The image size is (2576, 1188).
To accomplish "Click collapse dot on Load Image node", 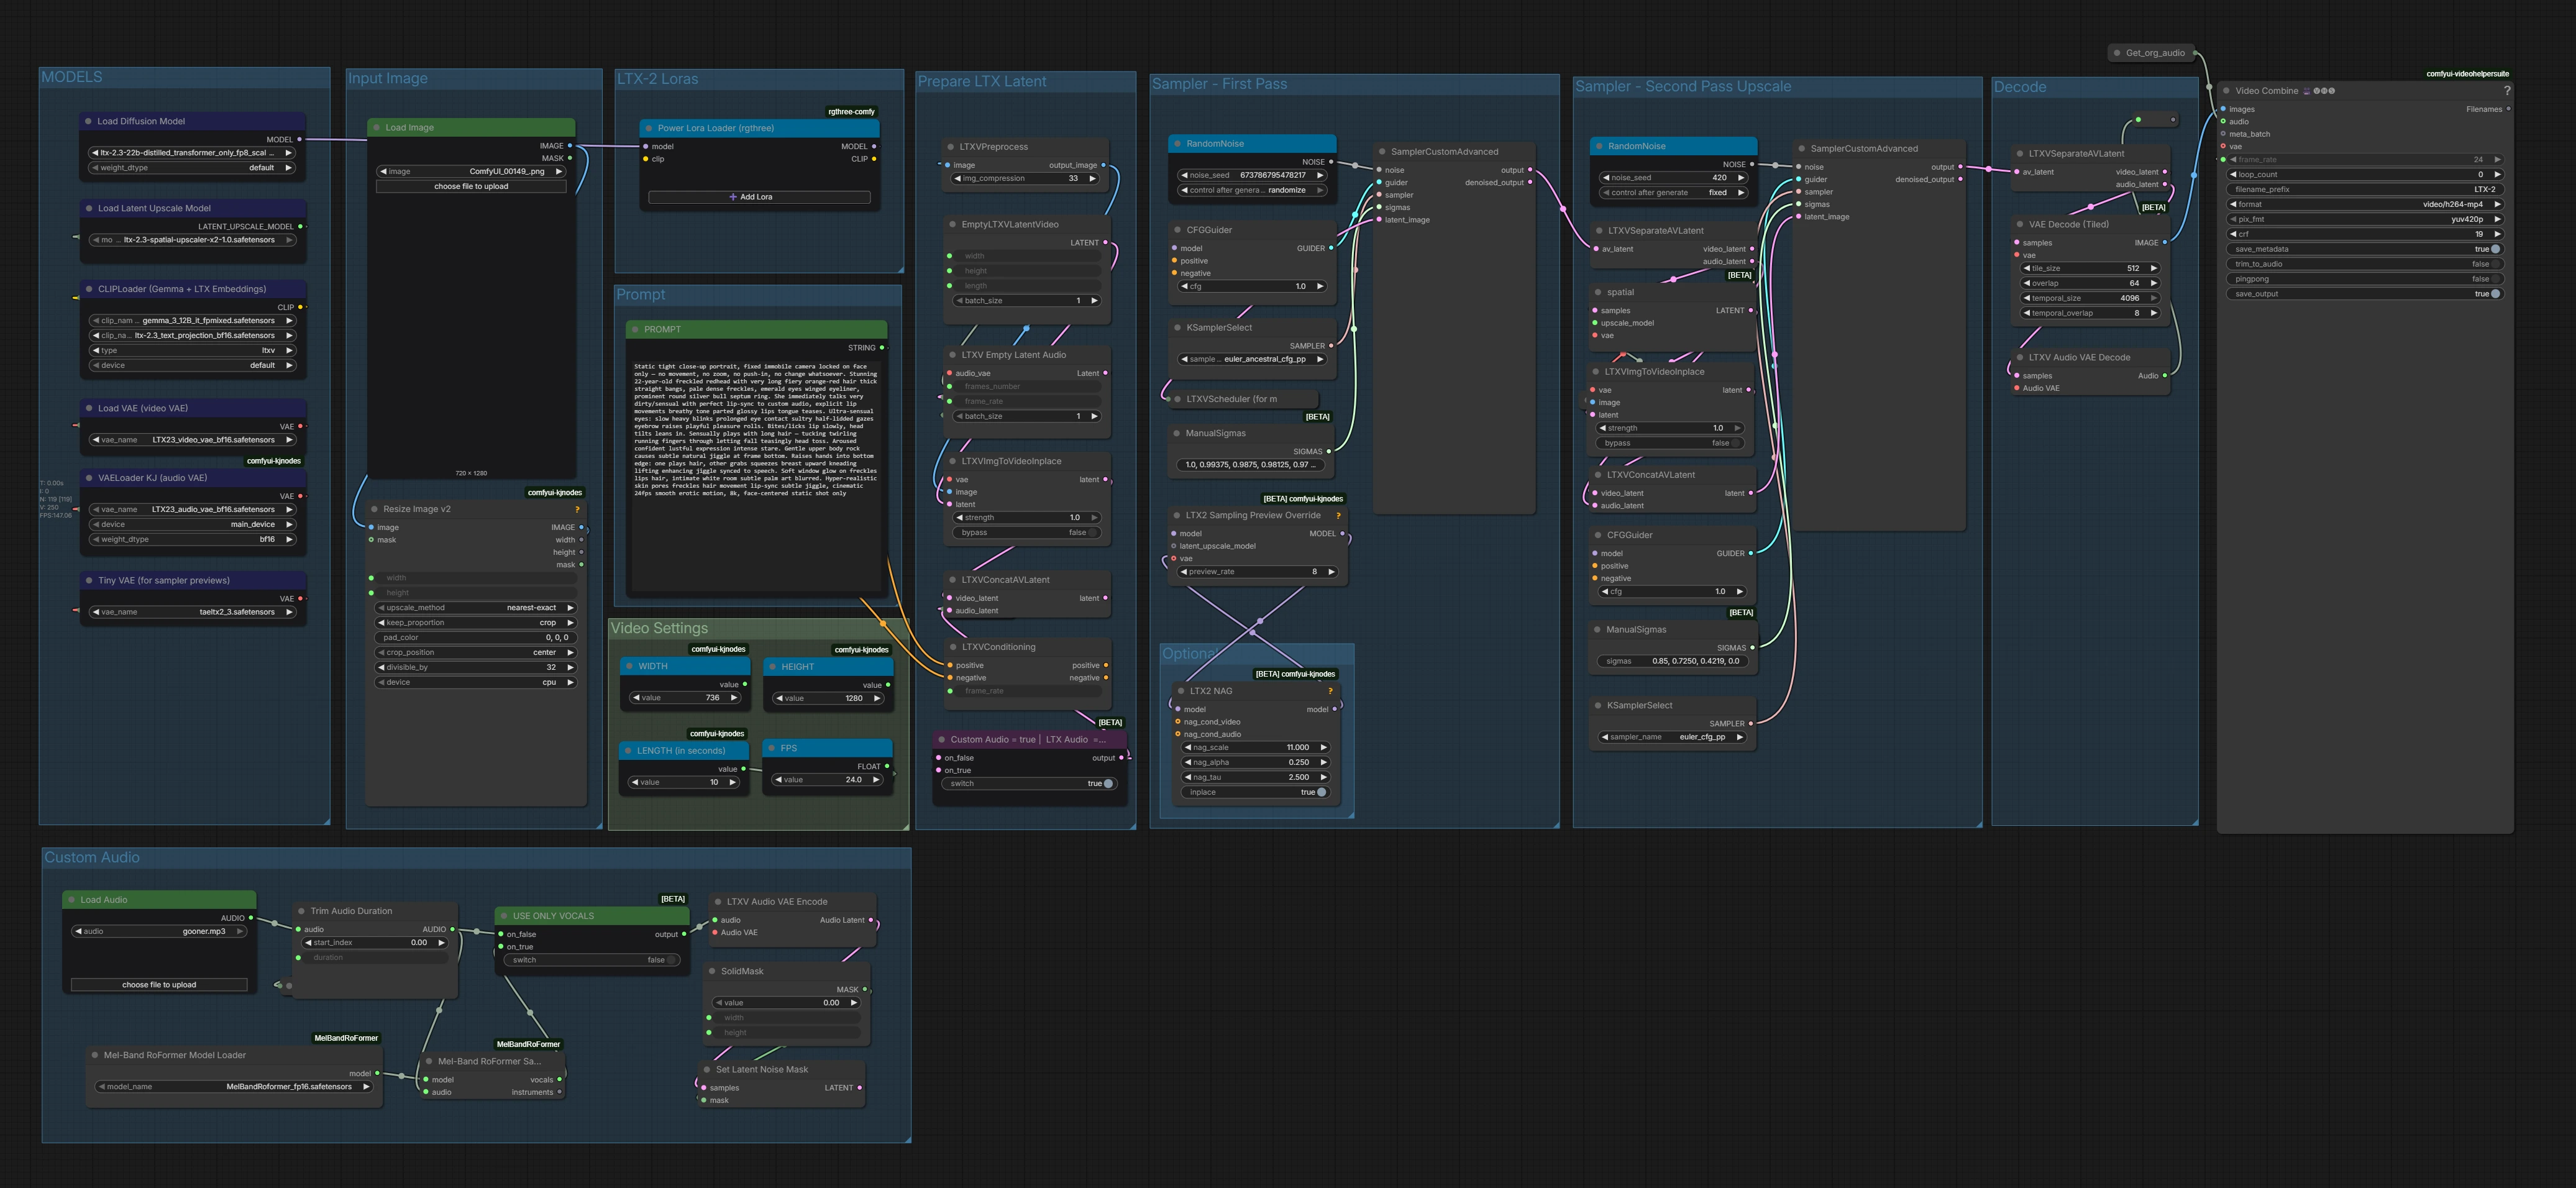I will [376, 128].
